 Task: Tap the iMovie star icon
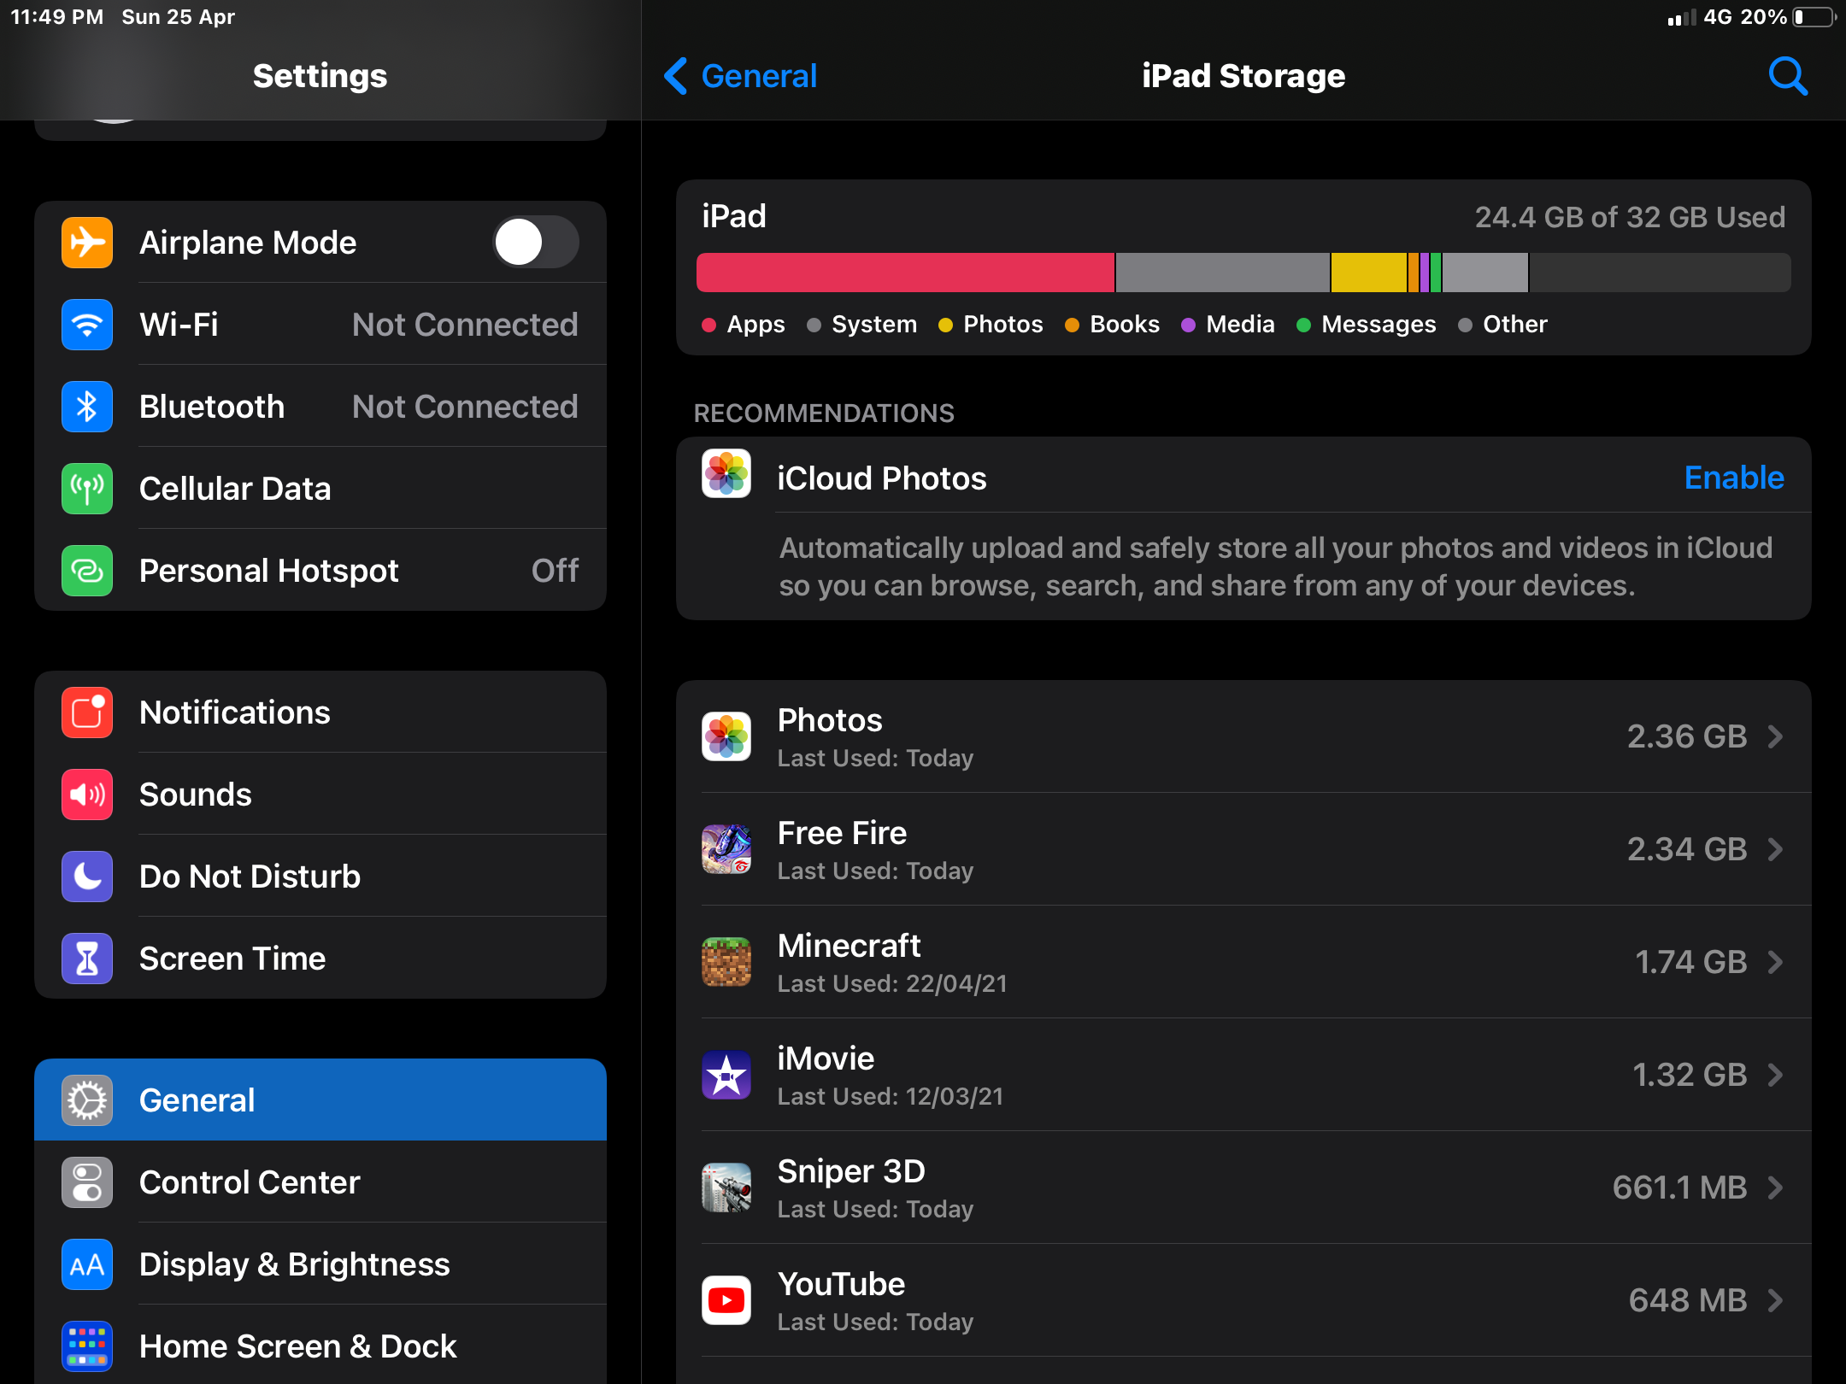coord(726,1075)
